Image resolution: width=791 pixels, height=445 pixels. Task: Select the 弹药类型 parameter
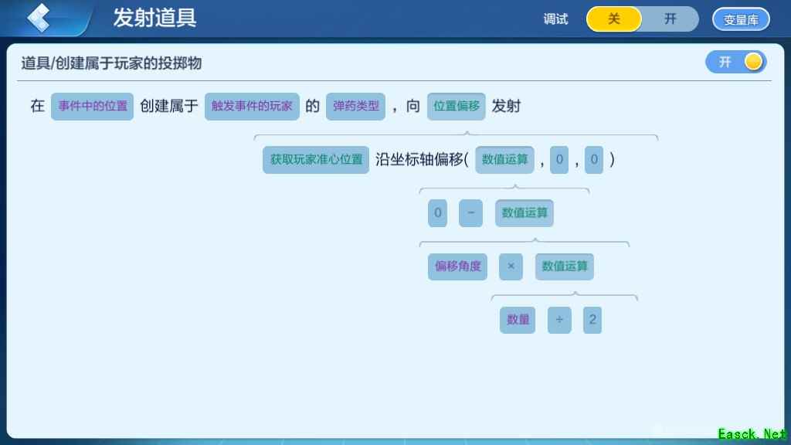355,106
